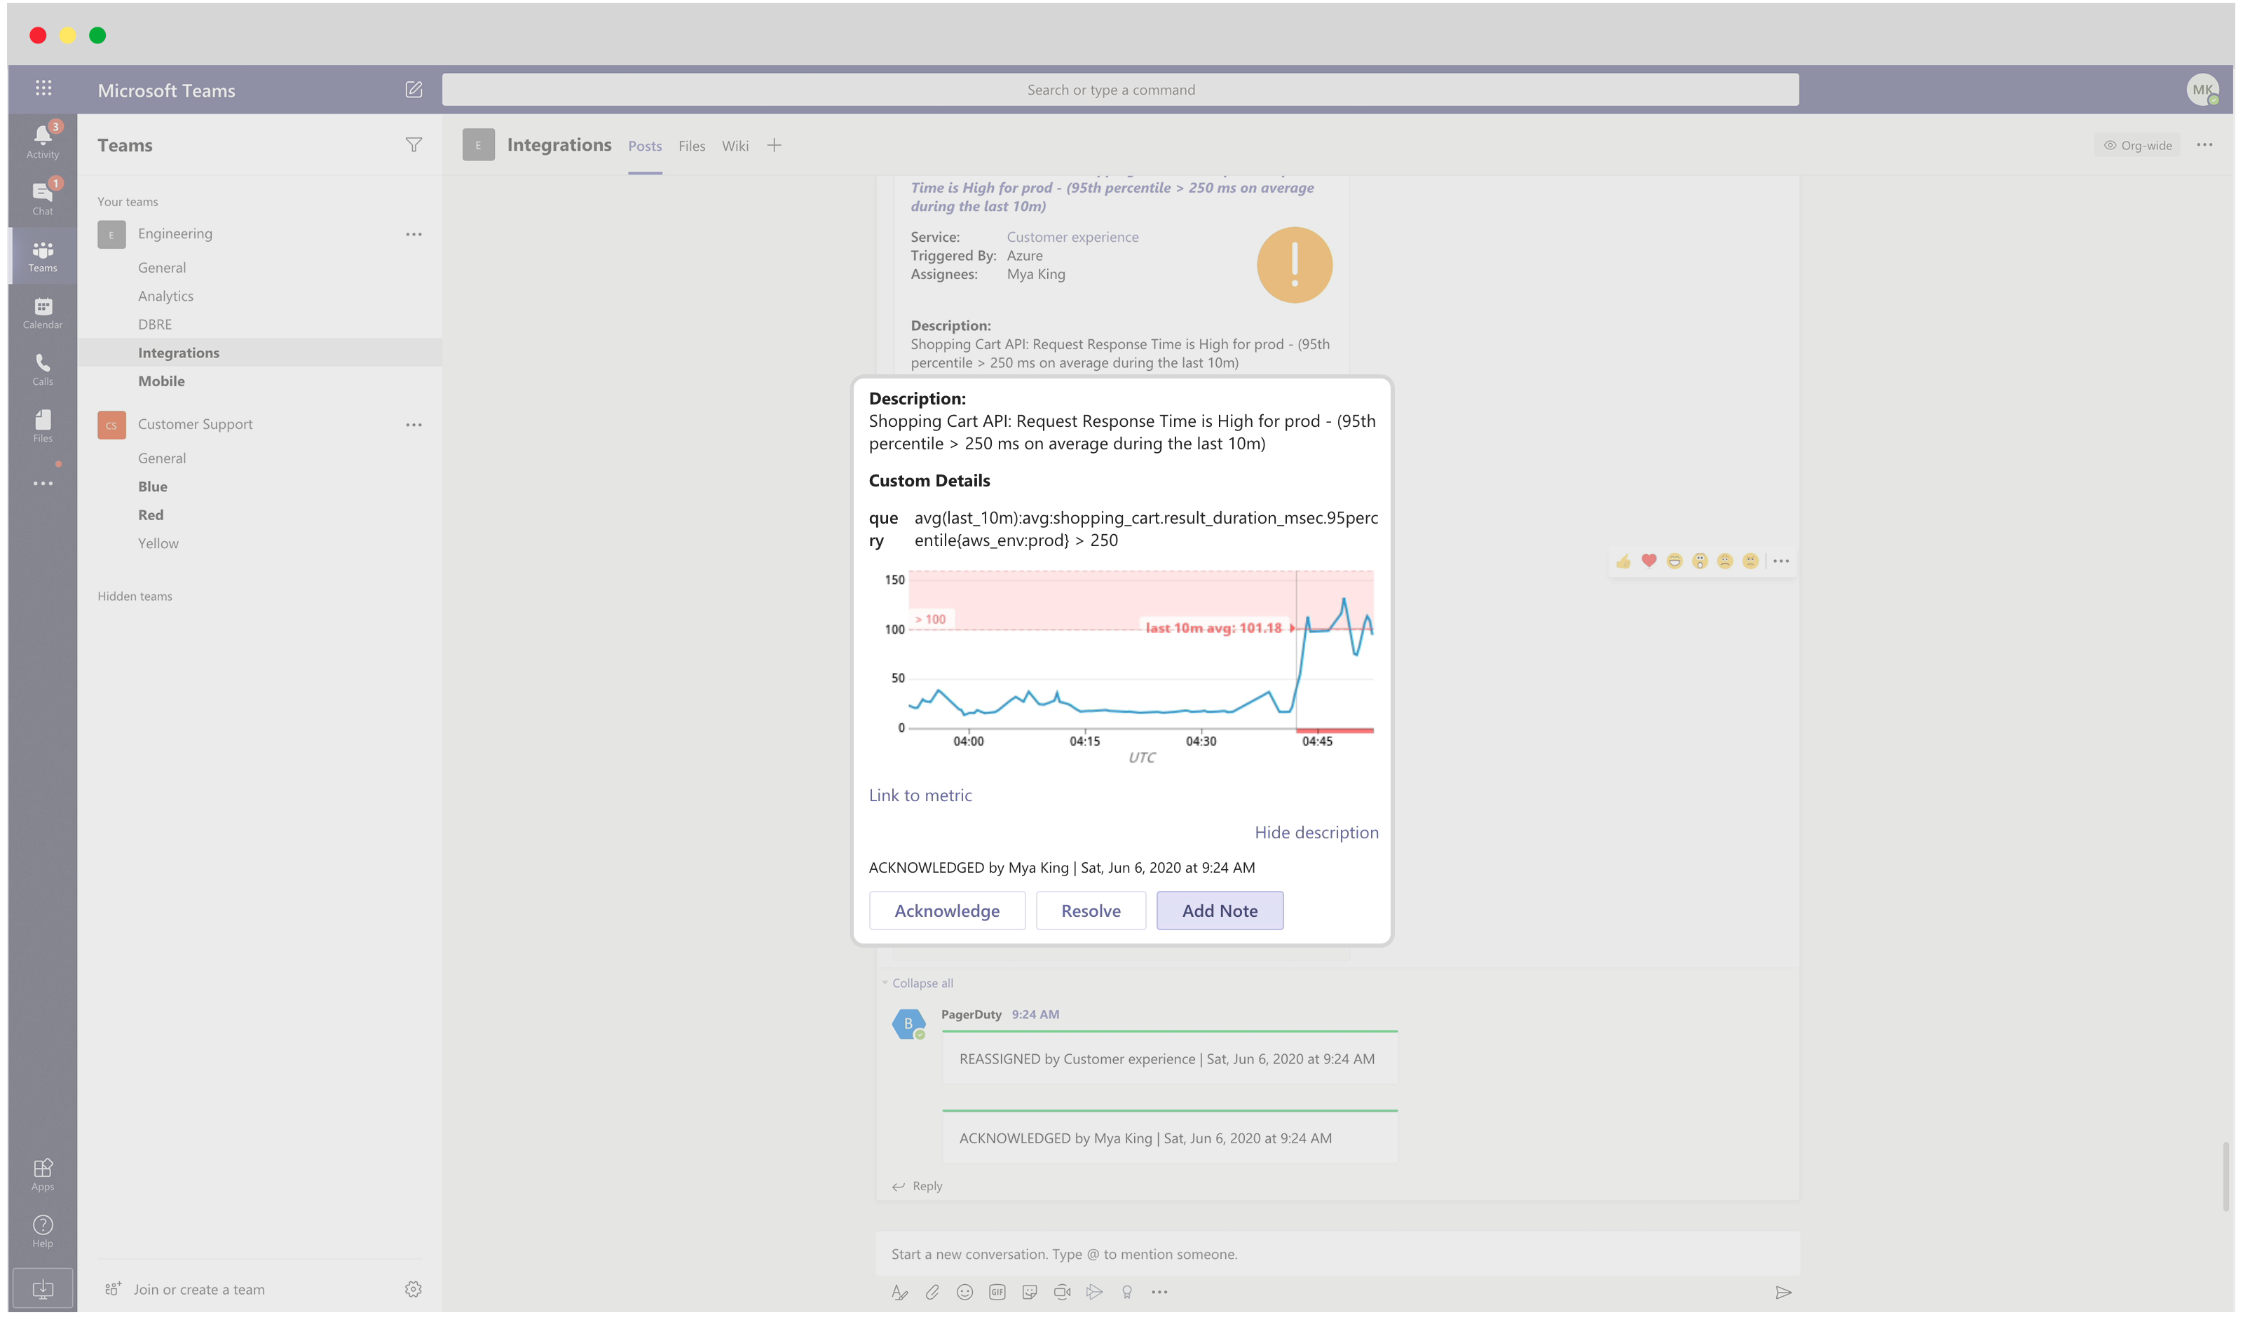Switch to the Files tab of Integrations

(691, 146)
